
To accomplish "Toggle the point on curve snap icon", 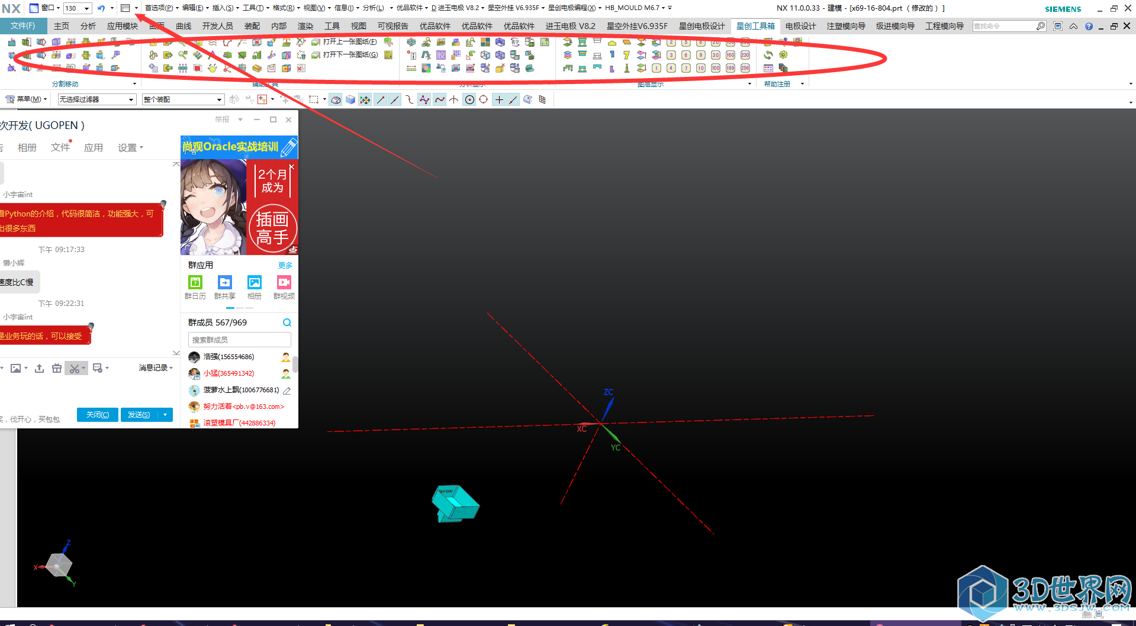I will 513,99.
